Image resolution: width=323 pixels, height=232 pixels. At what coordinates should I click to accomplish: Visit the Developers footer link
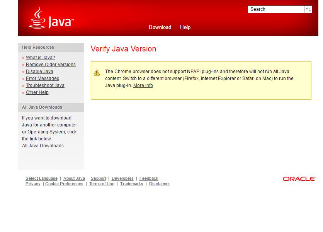tap(122, 178)
